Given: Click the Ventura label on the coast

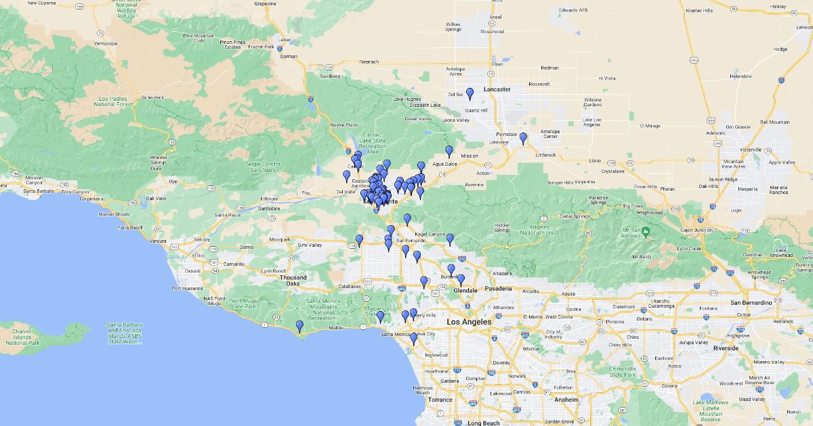Looking at the screenshot, I should (x=158, y=241).
